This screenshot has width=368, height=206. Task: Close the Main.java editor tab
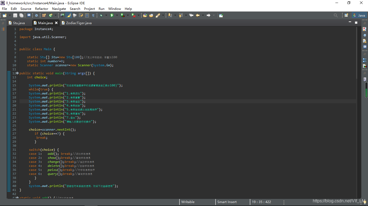(56, 23)
